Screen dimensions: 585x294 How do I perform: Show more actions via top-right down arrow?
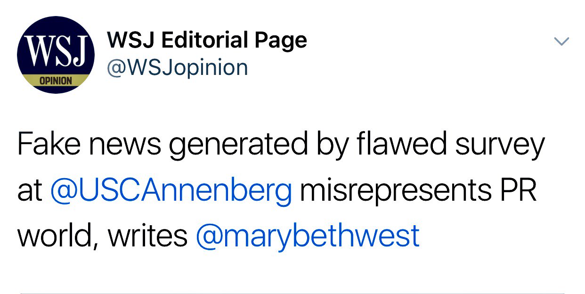561,41
